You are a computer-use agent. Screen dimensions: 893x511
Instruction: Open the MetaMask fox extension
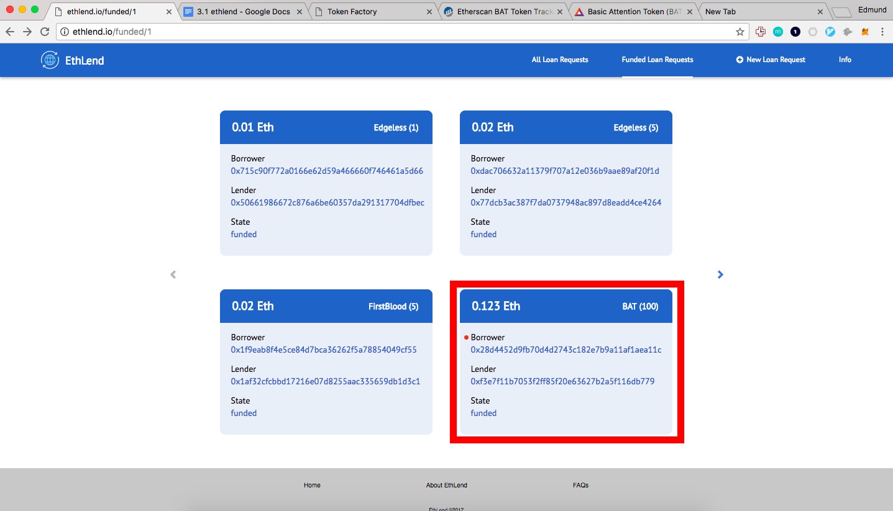pyautogui.click(x=865, y=32)
